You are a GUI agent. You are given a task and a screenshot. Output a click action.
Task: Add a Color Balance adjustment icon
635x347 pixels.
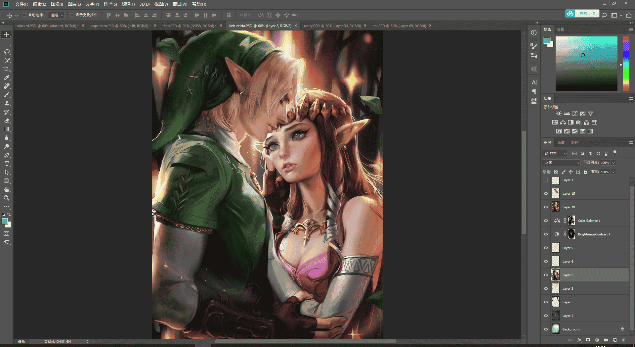point(563,123)
